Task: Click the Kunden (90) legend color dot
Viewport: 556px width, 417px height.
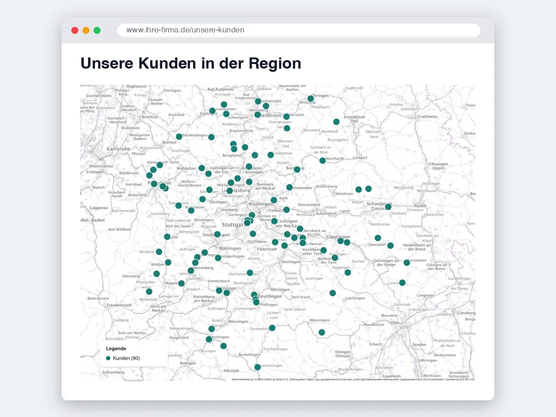Action: (108, 358)
